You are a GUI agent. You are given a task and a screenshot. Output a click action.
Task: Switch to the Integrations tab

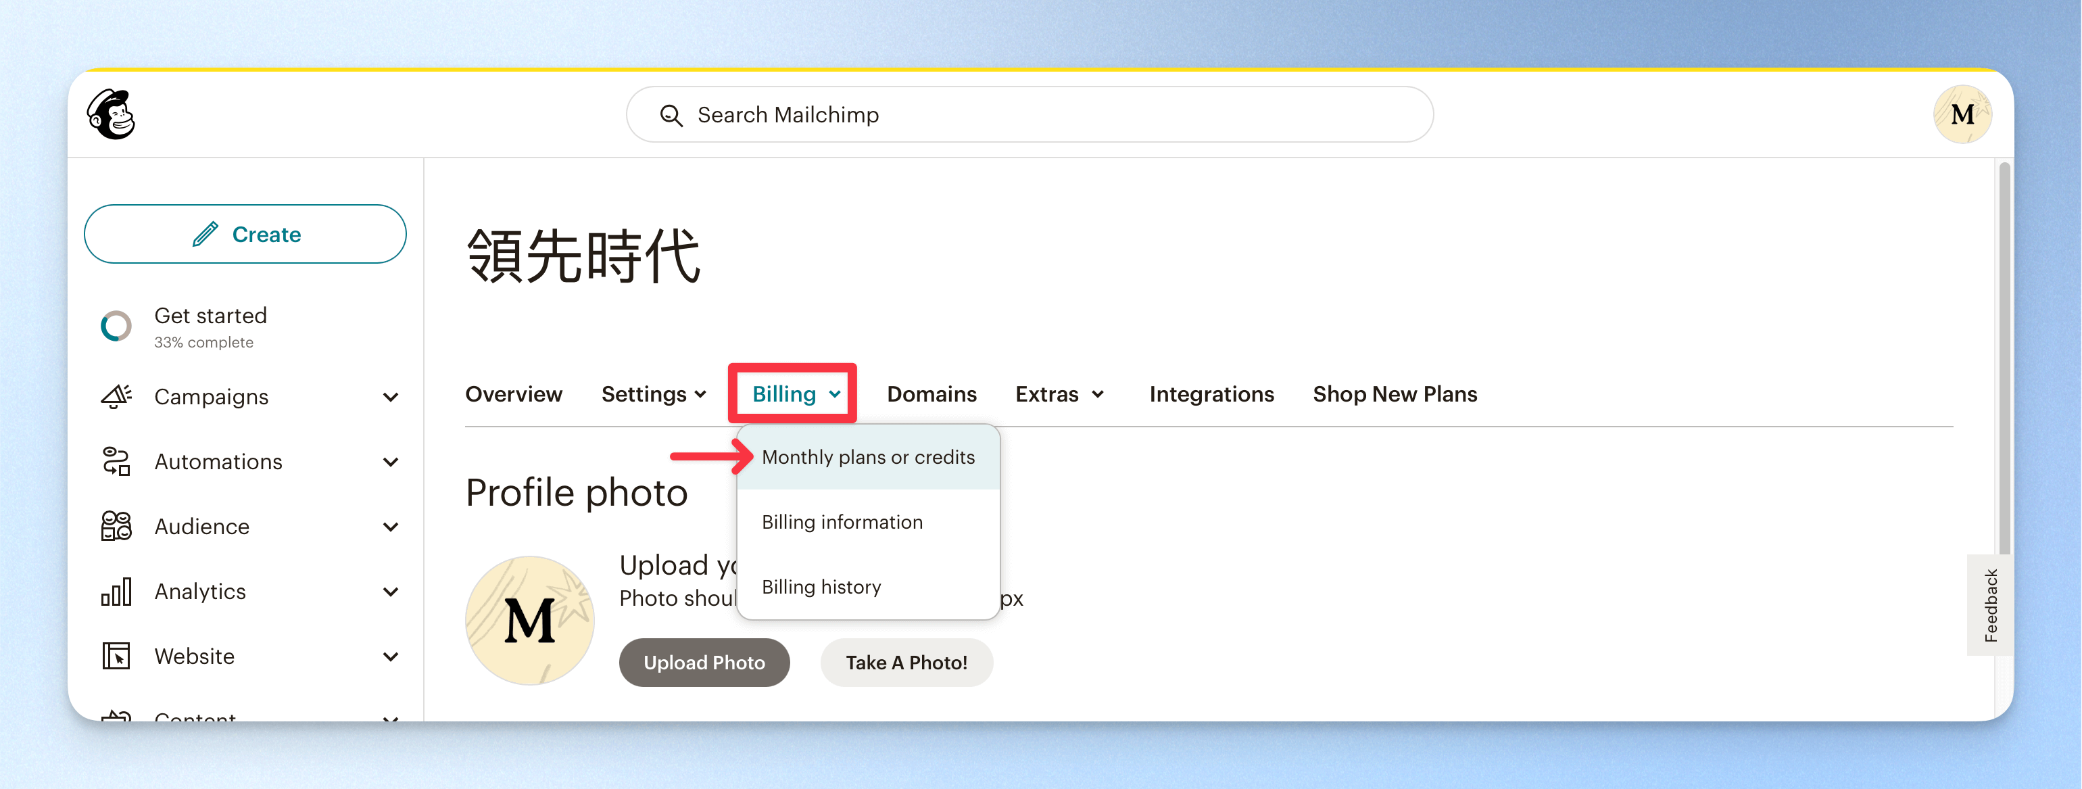[x=1211, y=393]
